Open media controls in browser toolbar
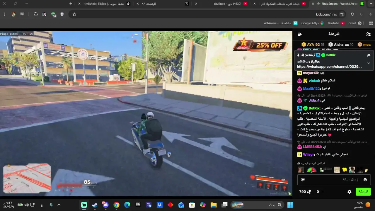375x211 pixels. [22, 14]
